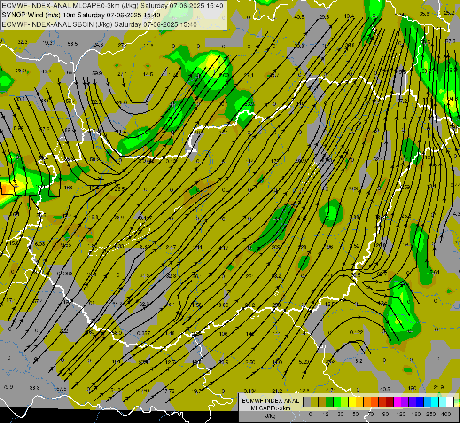Click the purple legend swatch

click(x=405, y=402)
